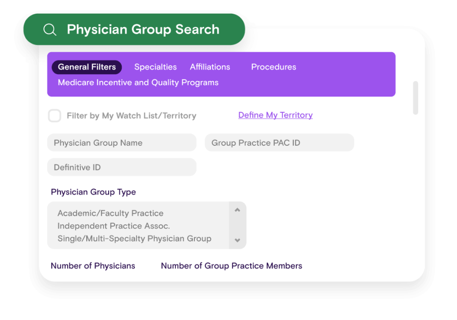Click into the Definitive ID field
Image resolution: width=457 pixels, height=320 pixels.
pyautogui.click(x=122, y=167)
